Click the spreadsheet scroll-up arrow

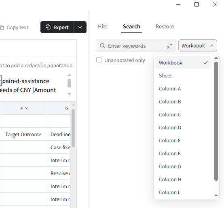tap(74, 105)
